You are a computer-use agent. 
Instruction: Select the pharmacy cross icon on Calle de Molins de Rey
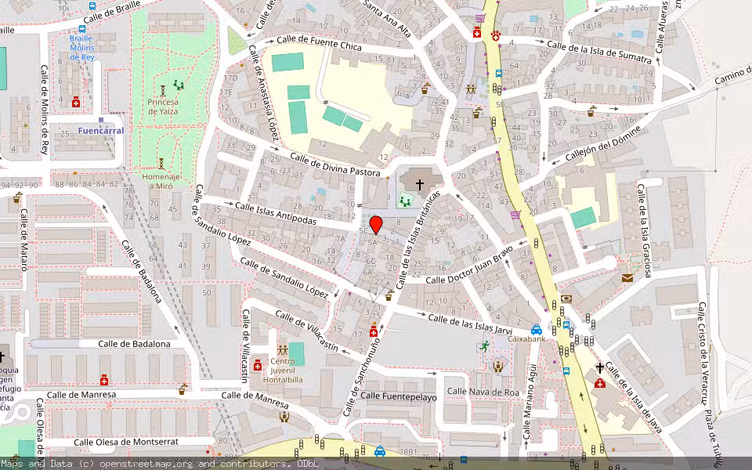pyautogui.click(x=75, y=102)
